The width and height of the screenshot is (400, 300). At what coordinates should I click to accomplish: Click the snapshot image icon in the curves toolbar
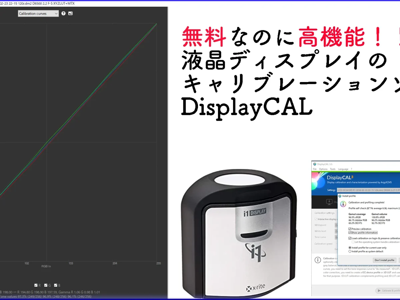[70, 13]
